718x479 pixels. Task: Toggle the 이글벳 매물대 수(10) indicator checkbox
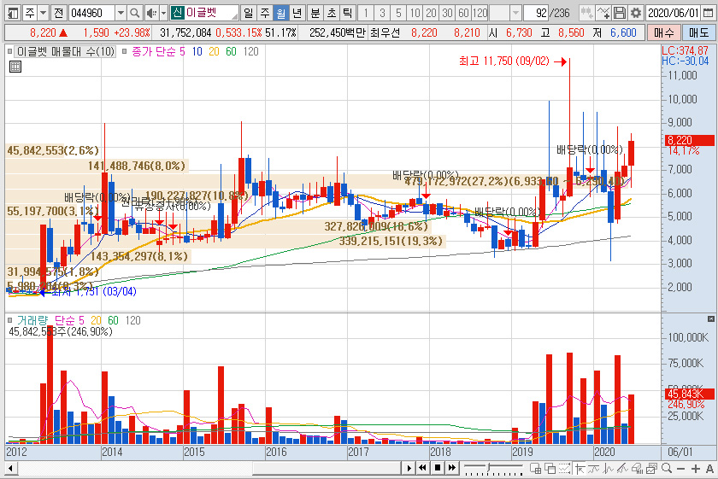[x=10, y=52]
